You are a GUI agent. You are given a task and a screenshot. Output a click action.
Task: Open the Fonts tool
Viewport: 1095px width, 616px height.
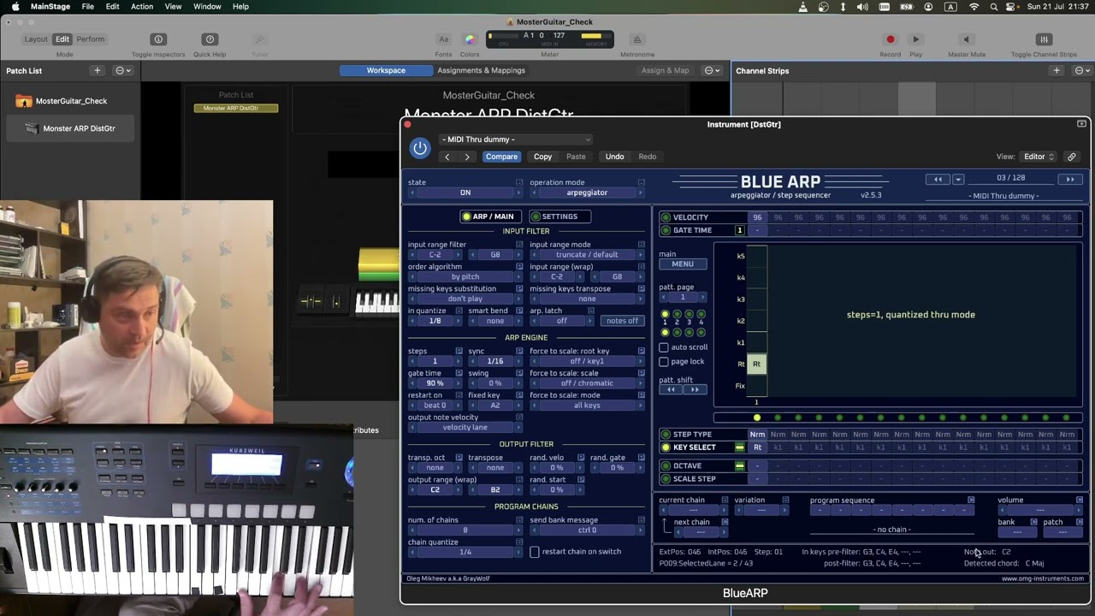tap(443, 39)
